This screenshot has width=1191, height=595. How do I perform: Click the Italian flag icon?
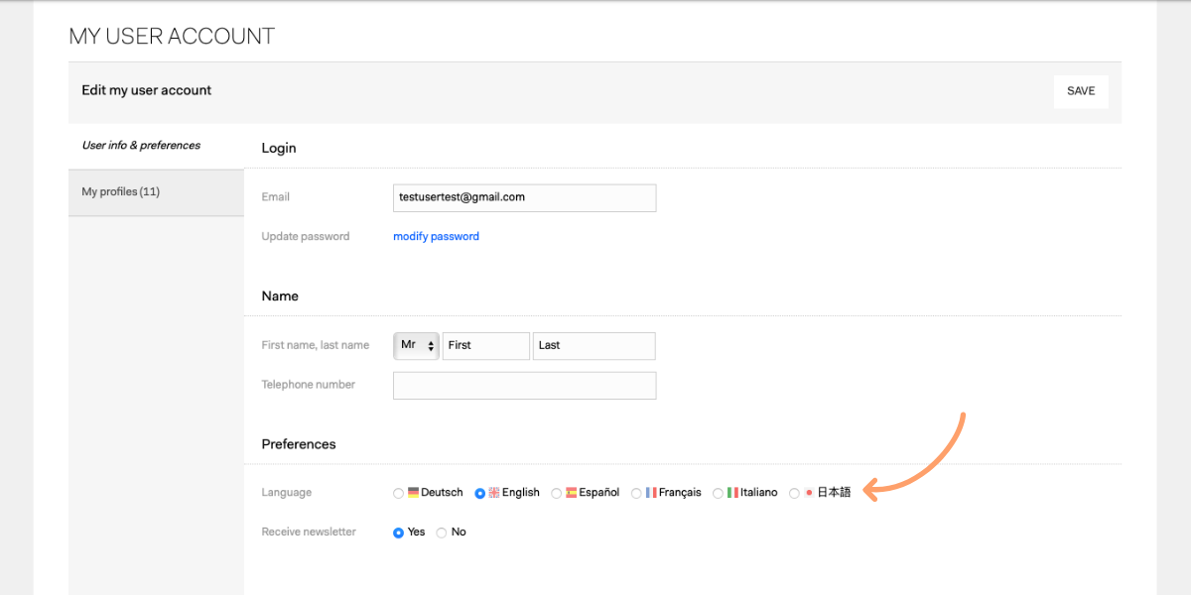click(732, 492)
